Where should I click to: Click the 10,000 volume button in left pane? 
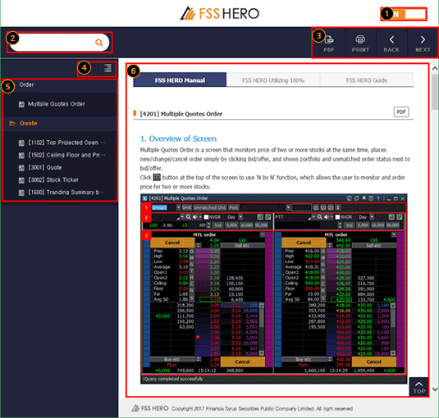click(246, 225)
